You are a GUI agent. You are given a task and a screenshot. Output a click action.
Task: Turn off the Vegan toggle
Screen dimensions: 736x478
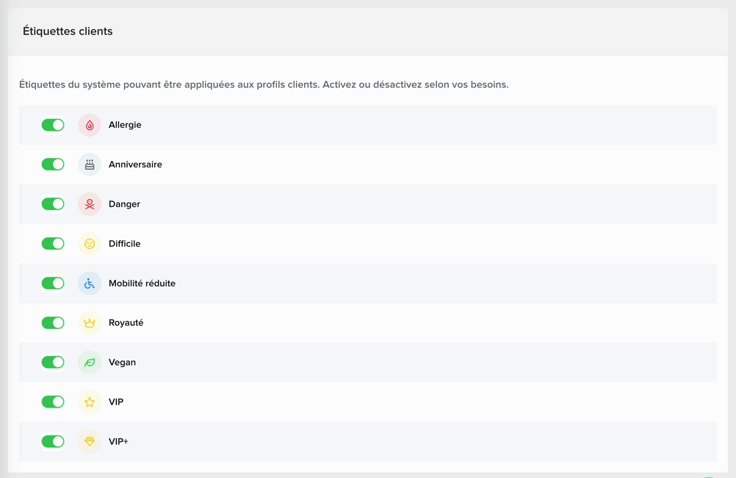tap(53, 363)
